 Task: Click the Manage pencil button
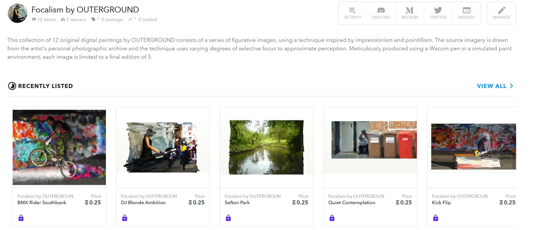(501, 13)
